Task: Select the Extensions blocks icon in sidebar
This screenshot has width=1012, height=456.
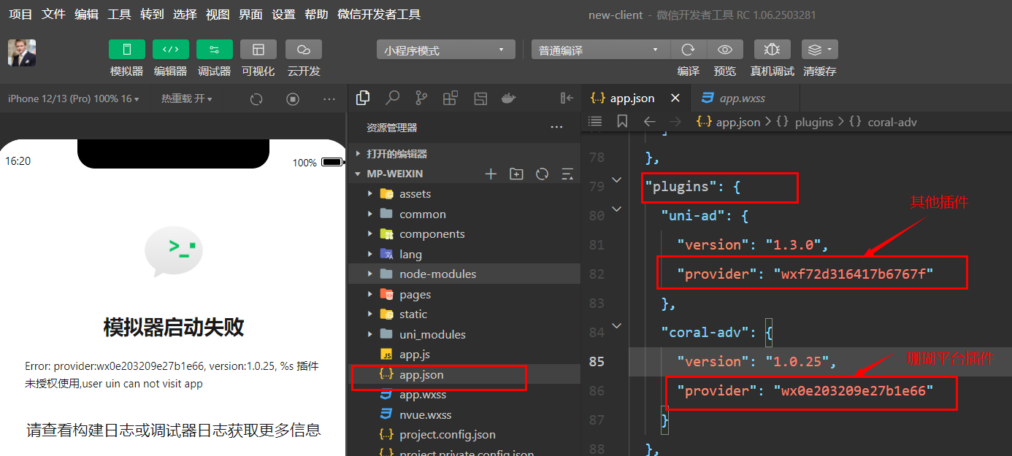Action: (451, 98)
